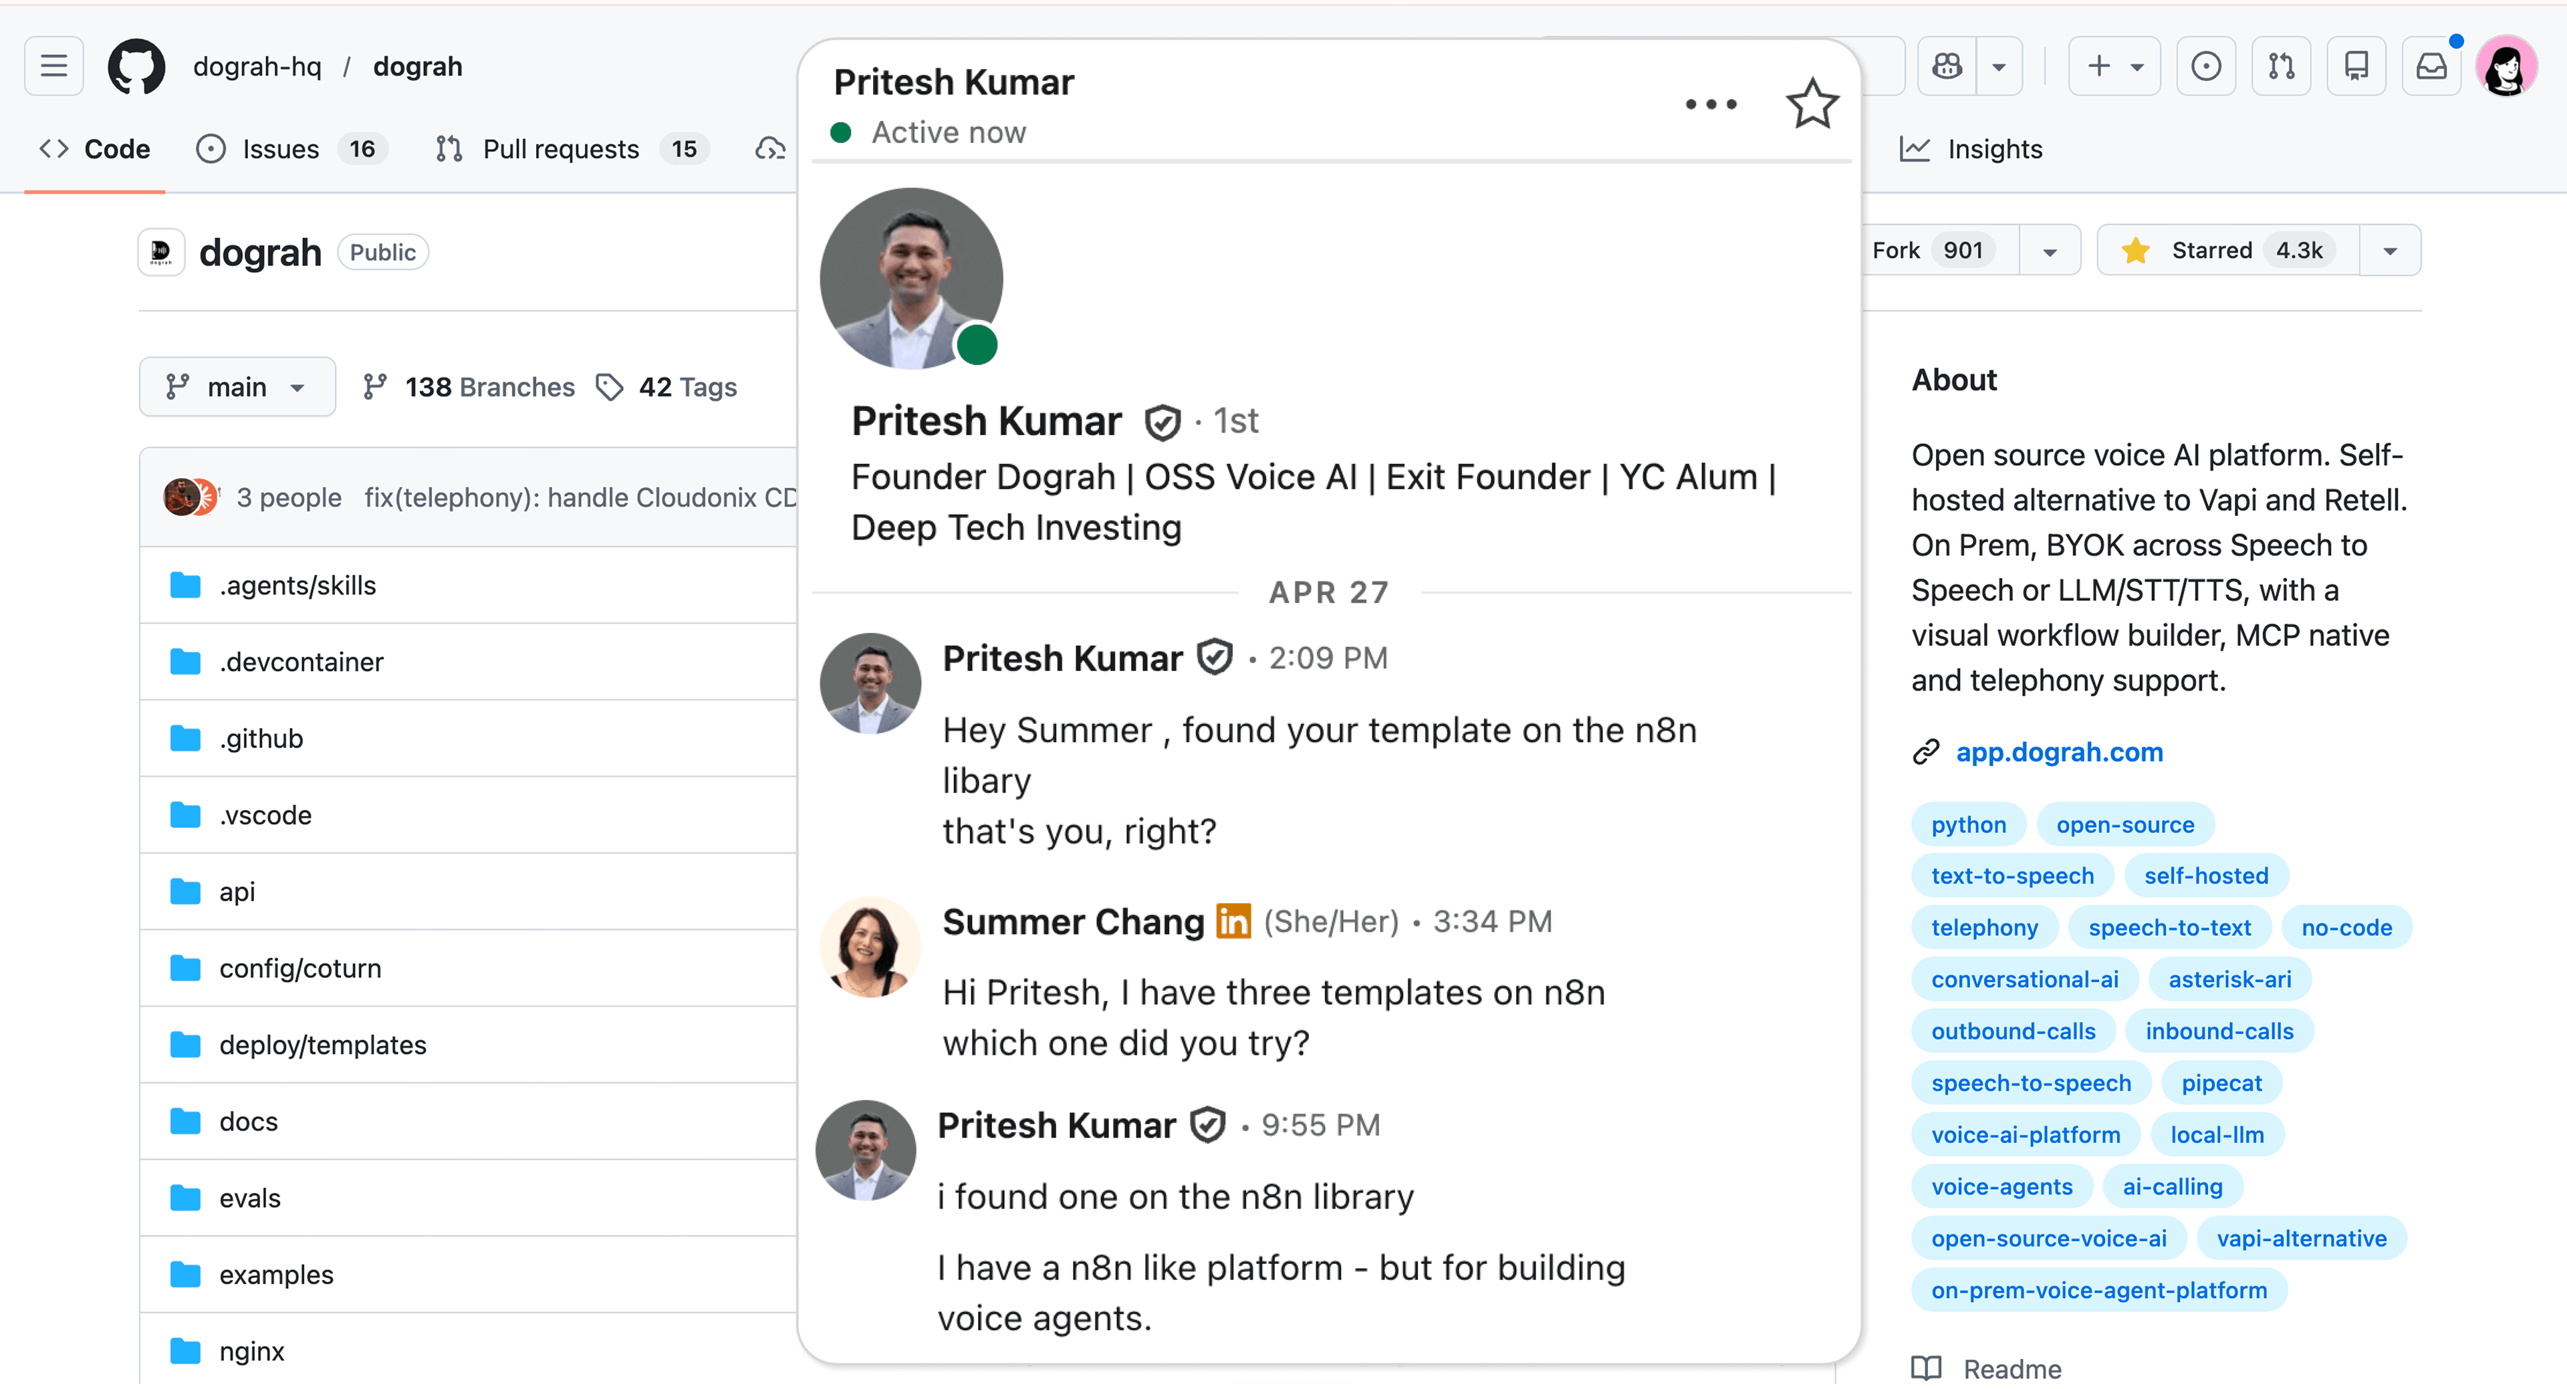The height and width of the screenshot is (1389, 2567).
Task: Open the main branch selector dropdown
Action: pyautogui.click(x=237, y=386)
